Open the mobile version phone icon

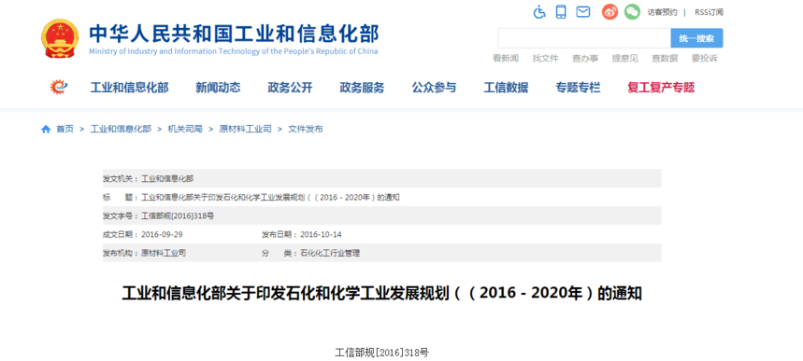click(x=561, y=12)
